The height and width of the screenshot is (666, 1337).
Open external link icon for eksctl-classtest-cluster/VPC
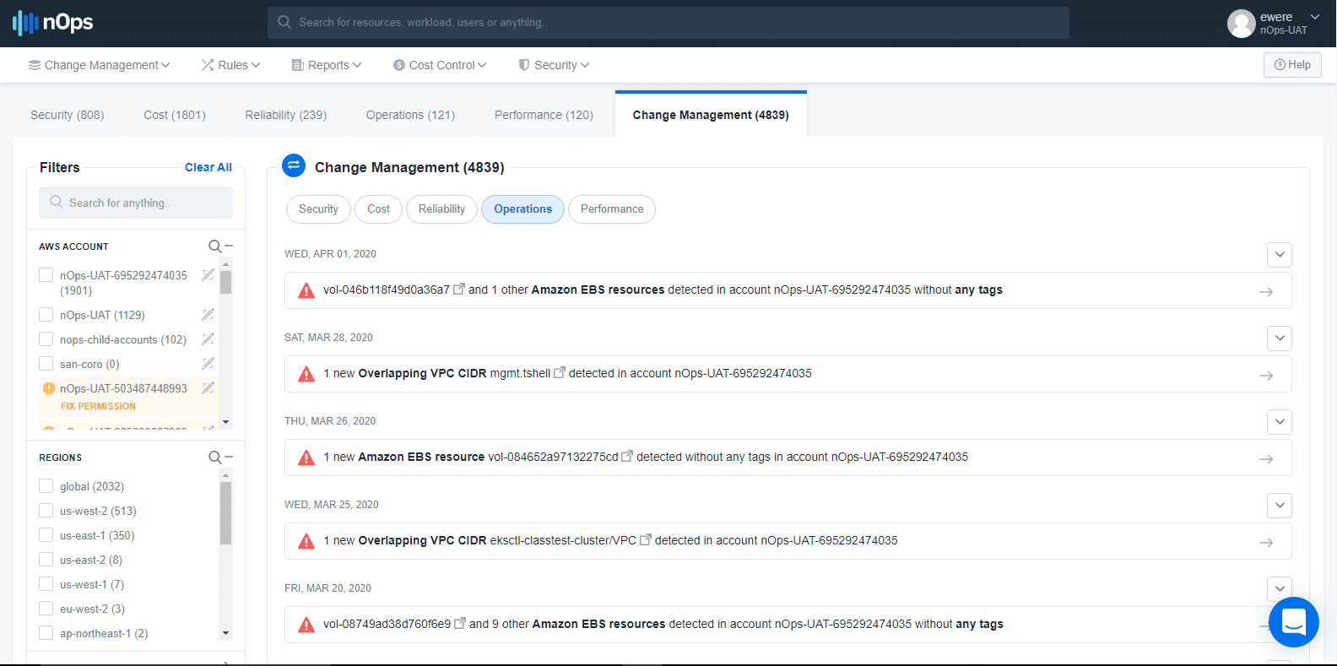point(646,539)
